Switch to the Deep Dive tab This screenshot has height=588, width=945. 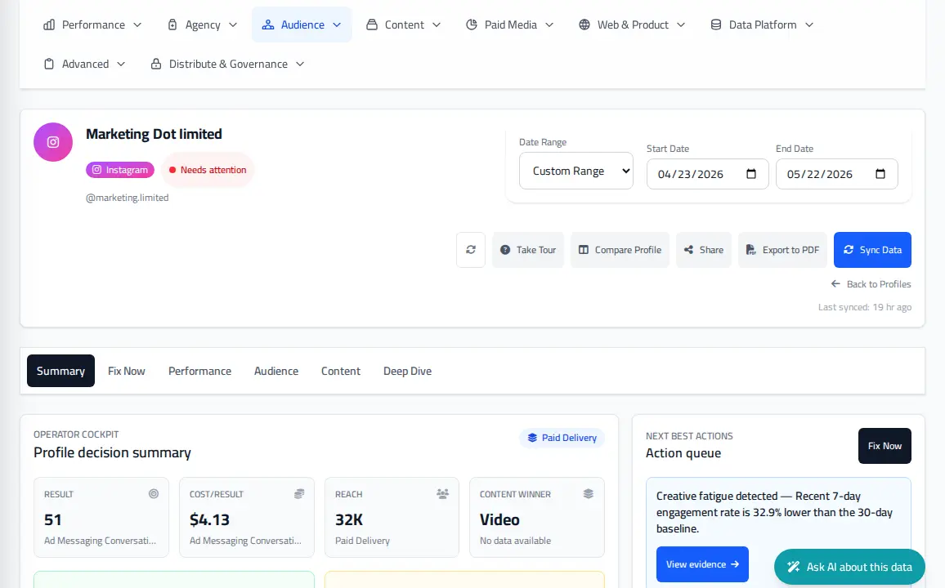(x=407, y=371)
